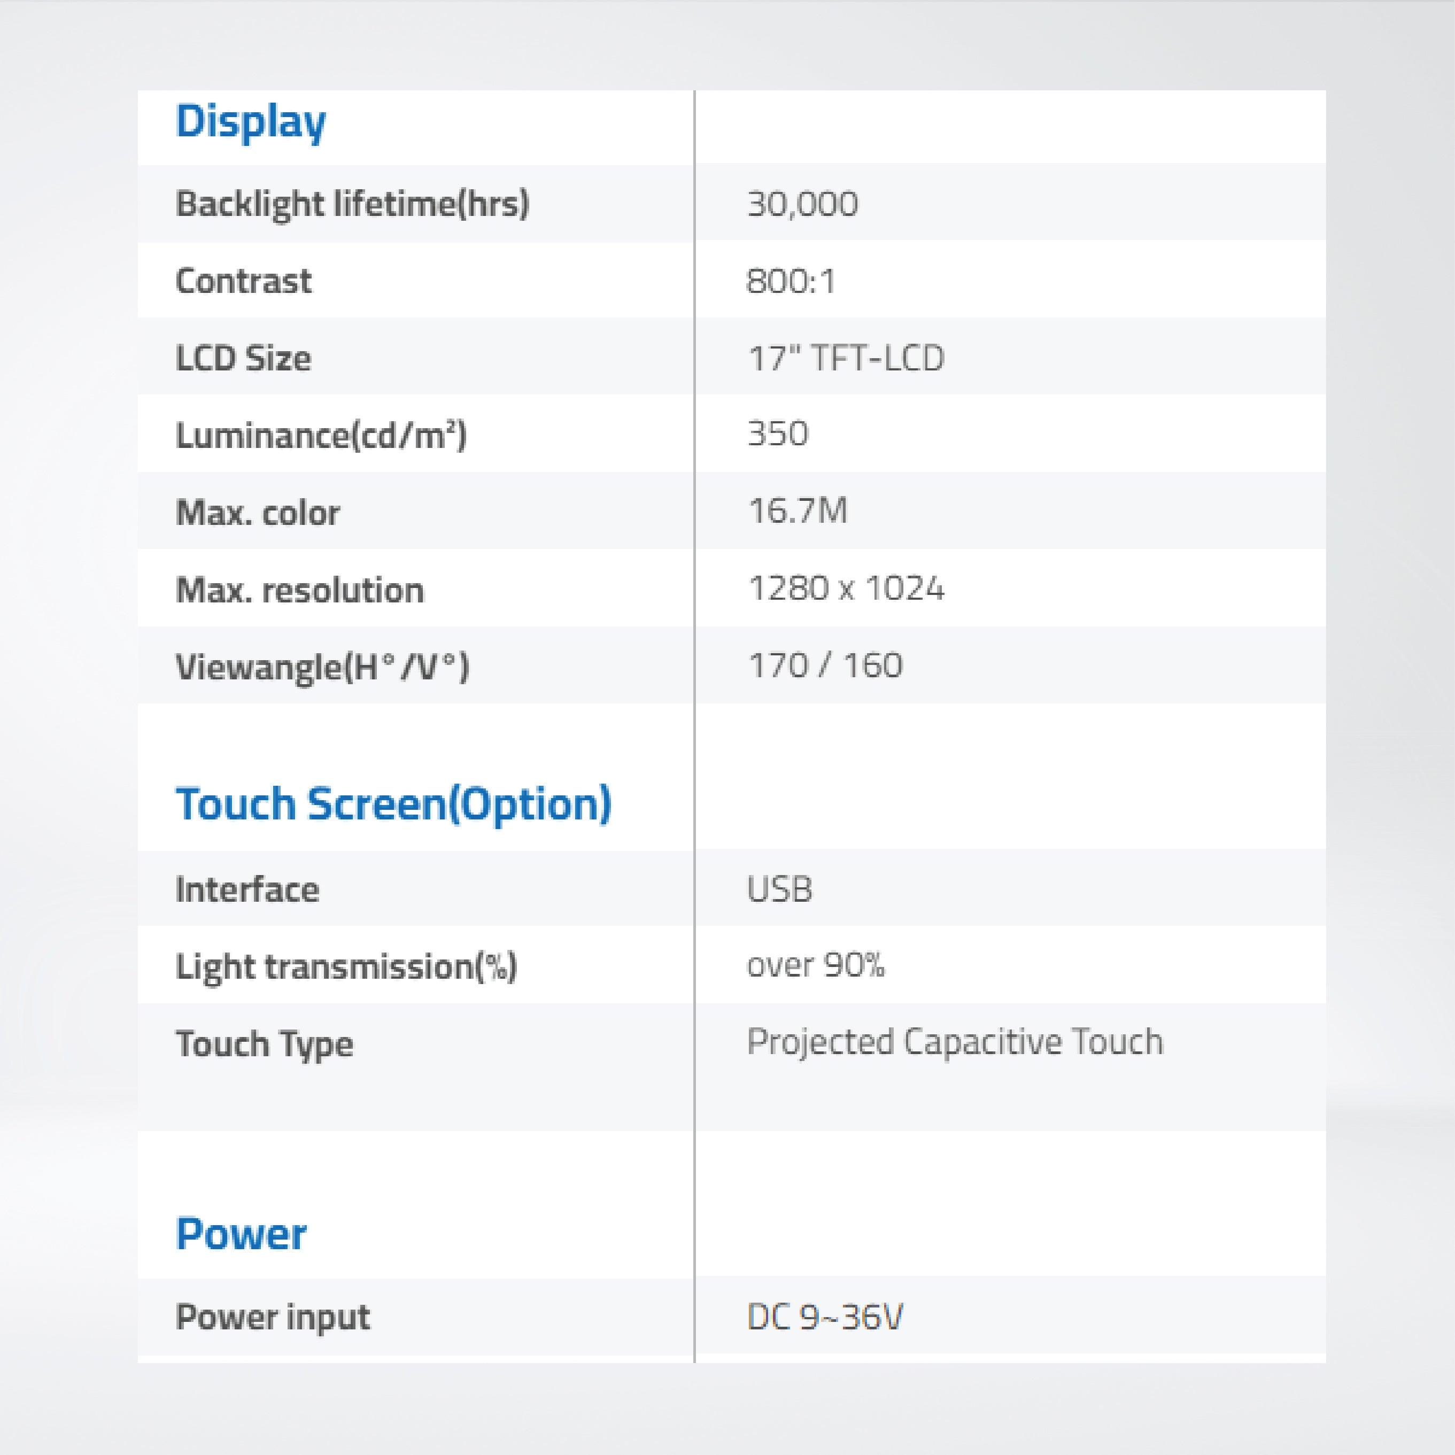Viewport: 1455px width, 1455px height.
Task: Select the Interface row label
Action: point(247,889)
